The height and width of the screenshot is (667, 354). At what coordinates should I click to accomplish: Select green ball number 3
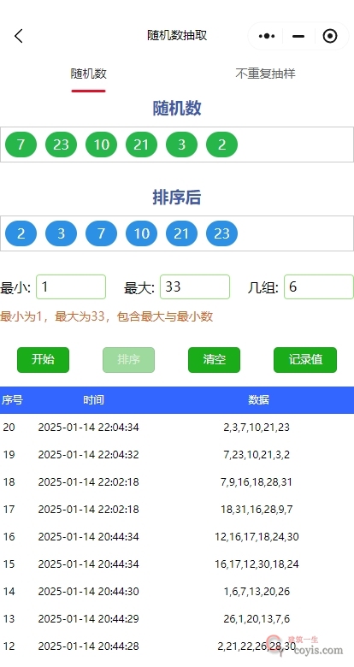[181, 145]
